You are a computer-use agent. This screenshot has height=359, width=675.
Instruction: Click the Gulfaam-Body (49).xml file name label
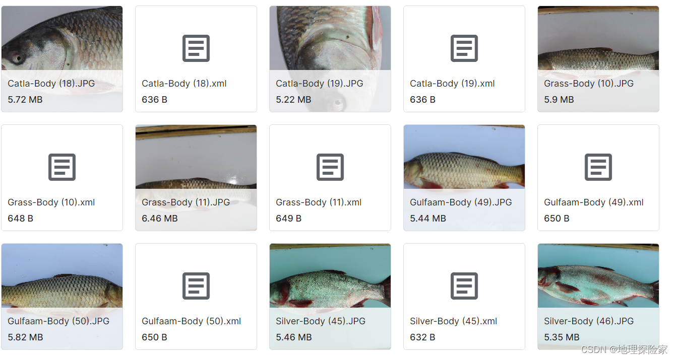594,202
